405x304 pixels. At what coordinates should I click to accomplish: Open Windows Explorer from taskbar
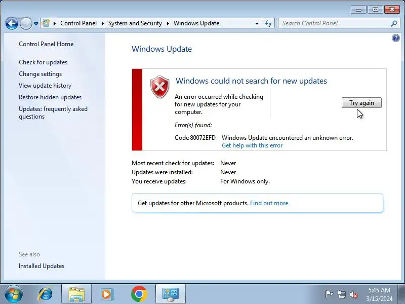[x=76, y=294]
